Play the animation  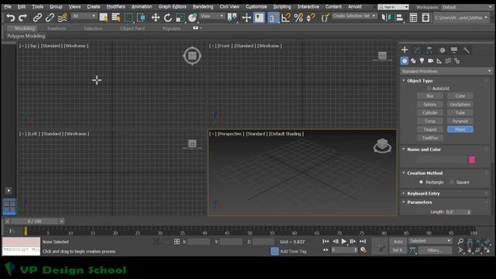tap(344, 241)
